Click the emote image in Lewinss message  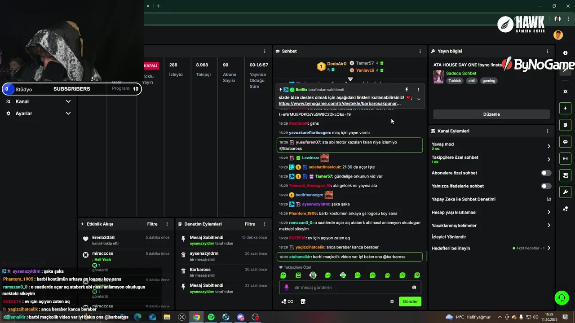[324, 158]
